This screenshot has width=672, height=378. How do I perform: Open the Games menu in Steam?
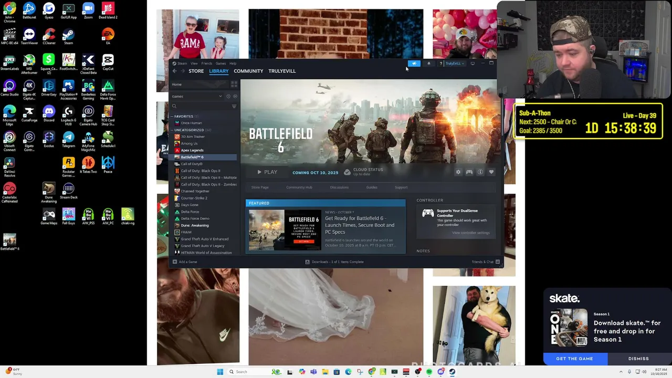[221, 64]
